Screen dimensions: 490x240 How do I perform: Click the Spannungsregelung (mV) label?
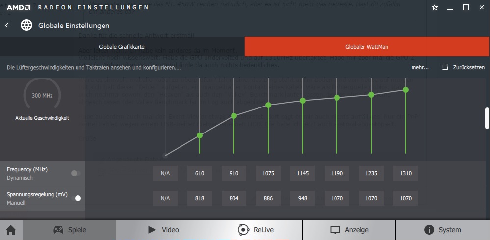37,194
